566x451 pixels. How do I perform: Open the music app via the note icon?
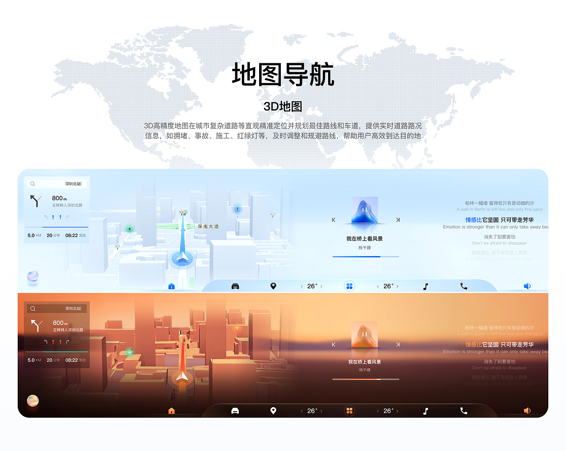(425, 286)
